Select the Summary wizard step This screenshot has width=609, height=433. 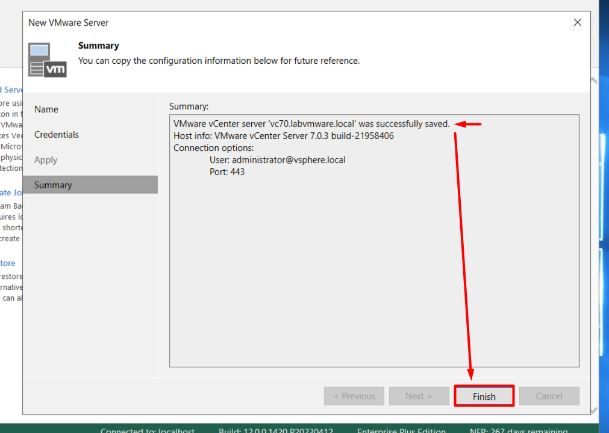[90, 185]
